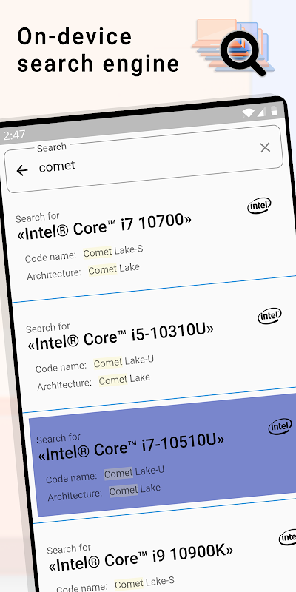The image size is (296, 592).
Task: Tap "Architecture:" label of i5-10310U
Action: [x=64, y=384]
